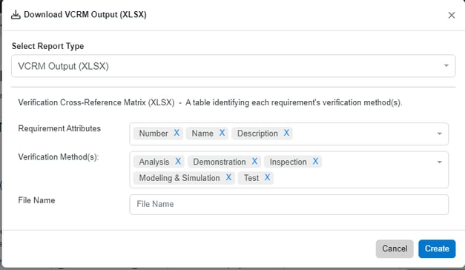Select the Demonstration tag label

click(220, 162)
